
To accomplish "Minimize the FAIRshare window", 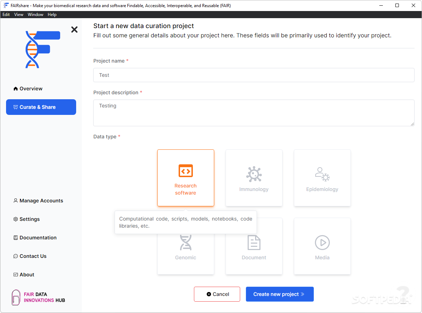I will [x=381, y=5].
